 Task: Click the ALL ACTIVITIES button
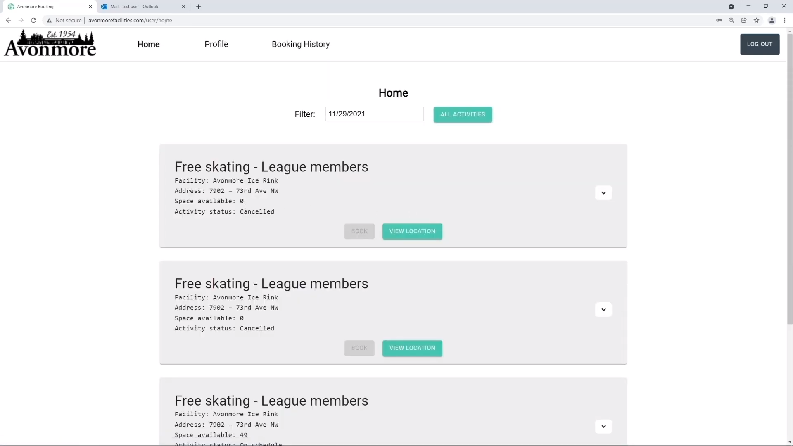(x=463, y=114)
